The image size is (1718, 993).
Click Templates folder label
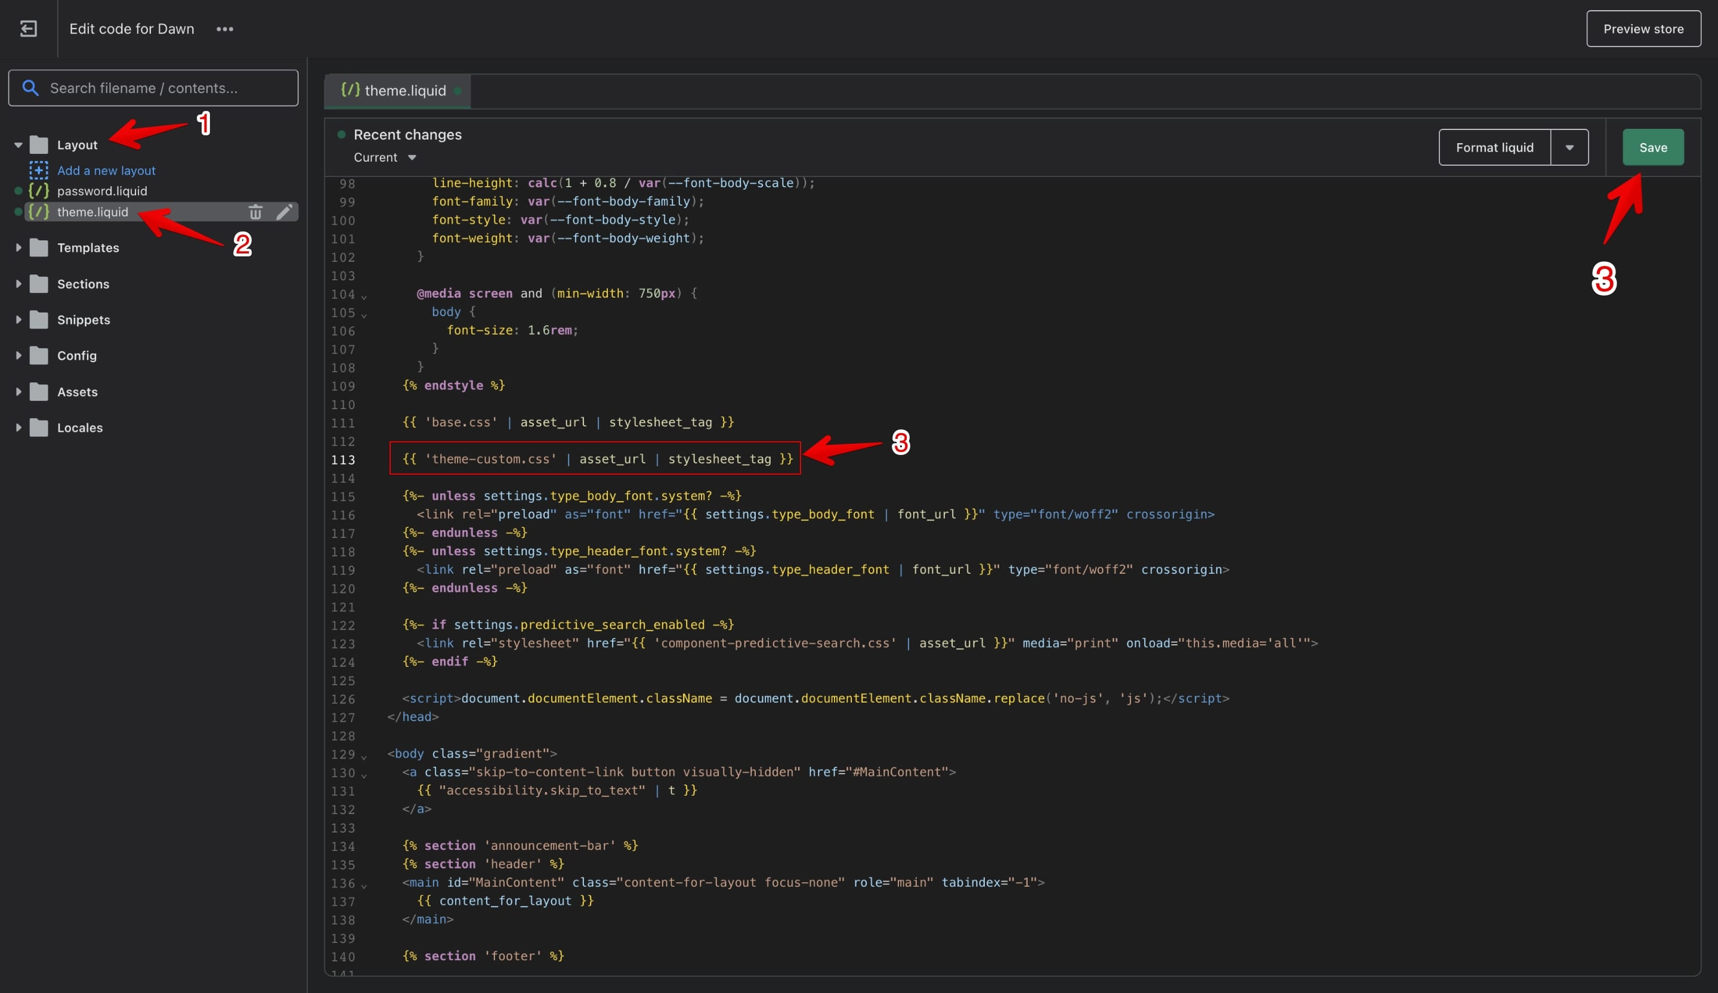pos(88,248)
